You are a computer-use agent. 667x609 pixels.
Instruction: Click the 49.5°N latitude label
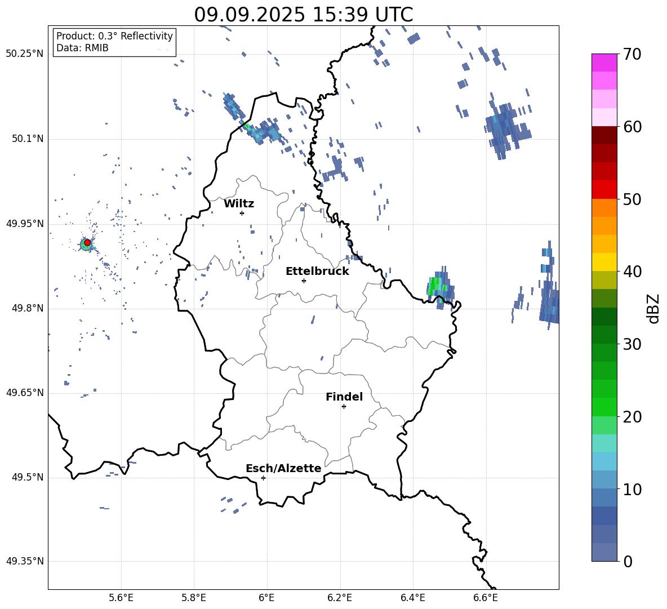click(x=28, y=477)
